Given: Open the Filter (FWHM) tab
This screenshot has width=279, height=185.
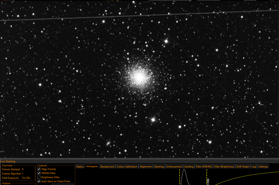Looking at the screenshot, I should pyautogui.click(x=204, y=166).
